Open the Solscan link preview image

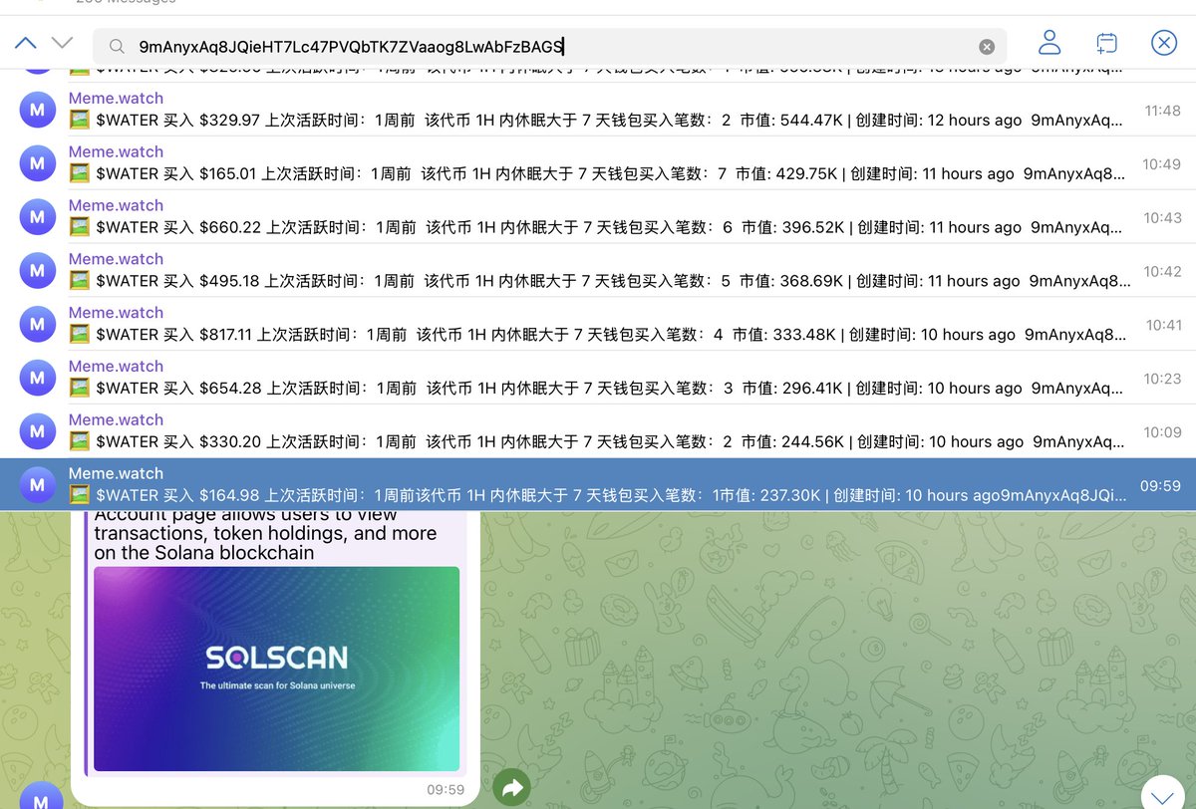coord(276,669)
